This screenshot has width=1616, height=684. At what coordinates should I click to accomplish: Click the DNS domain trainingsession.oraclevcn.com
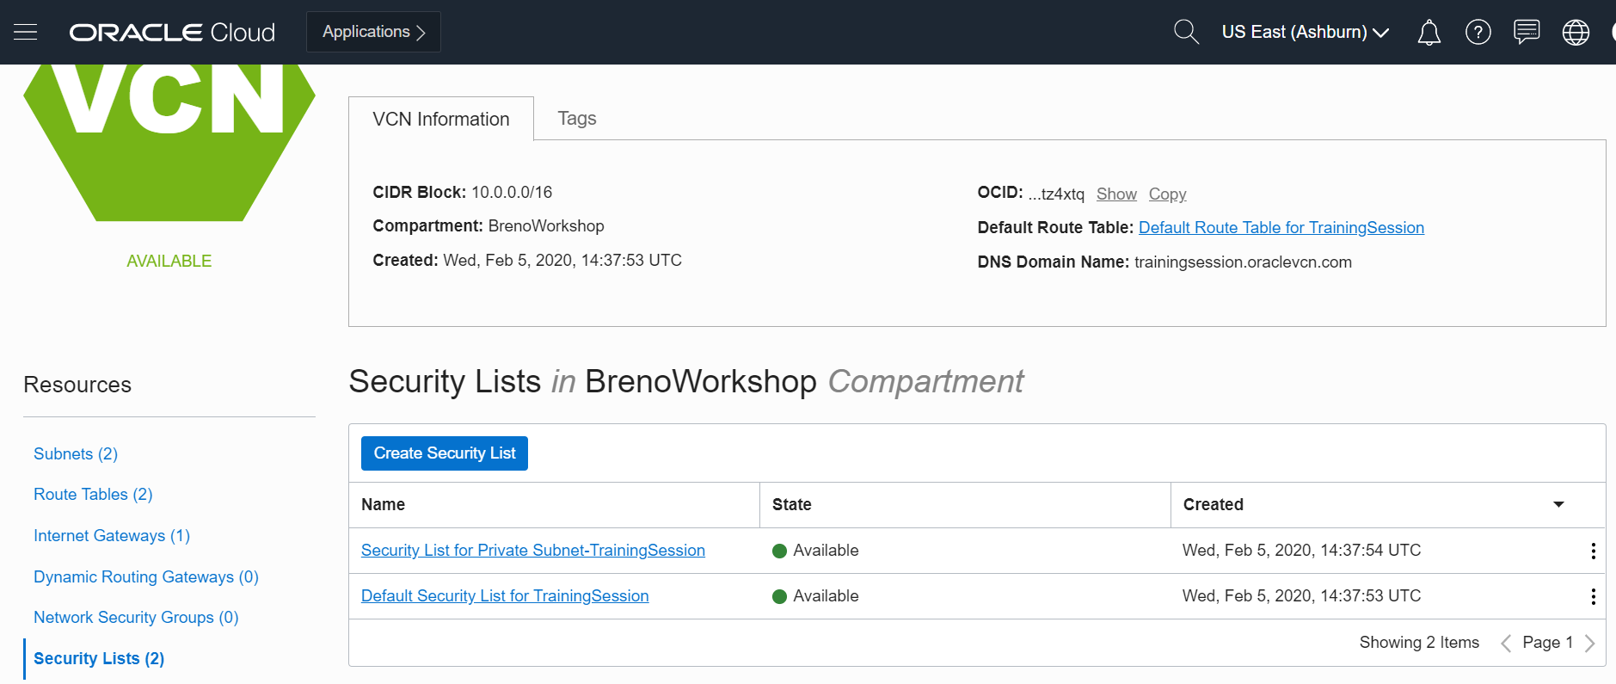tap(1243, 262)
